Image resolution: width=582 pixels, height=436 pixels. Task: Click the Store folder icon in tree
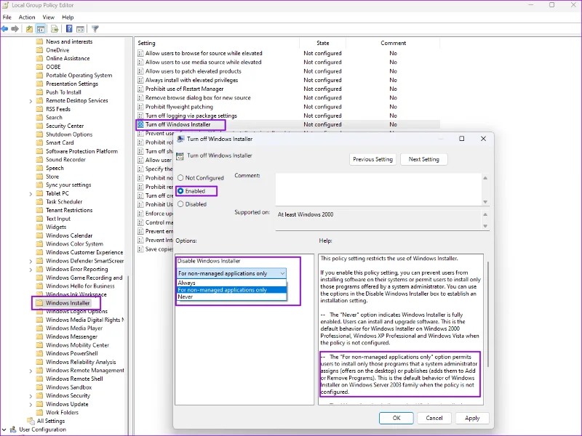coord(39,177)
